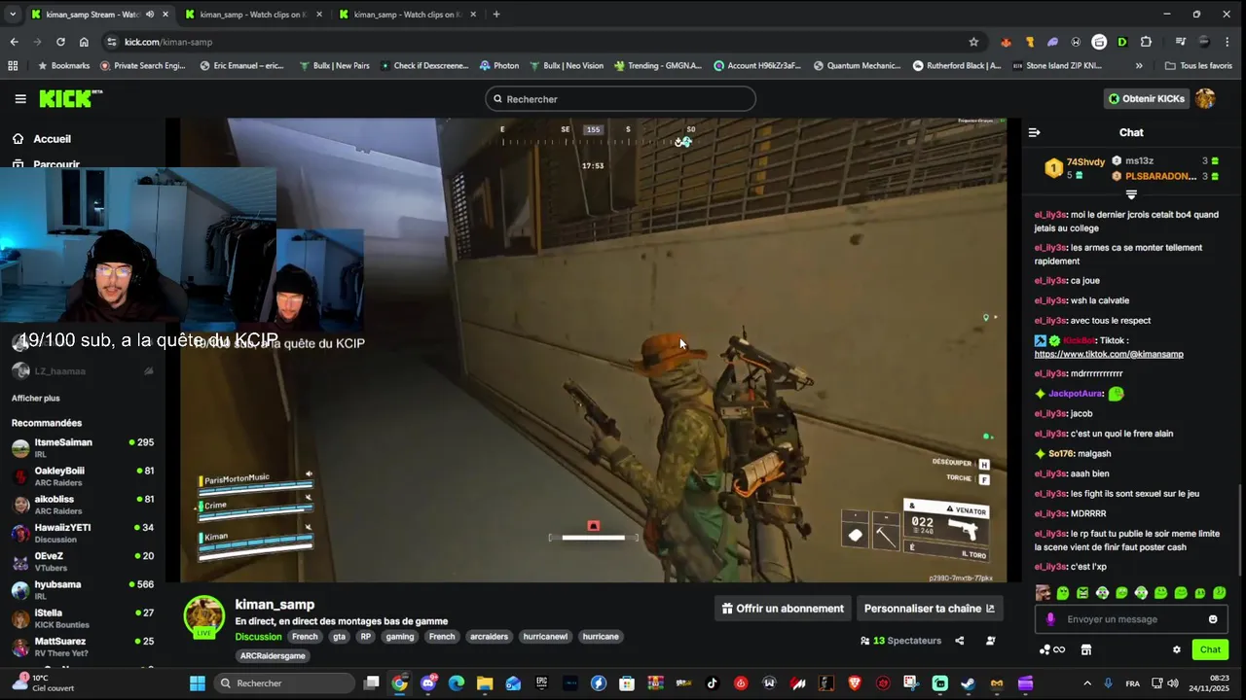Switch to third kiman_samp clips tab
The image size is (1246, 700).
pos(406,15)
